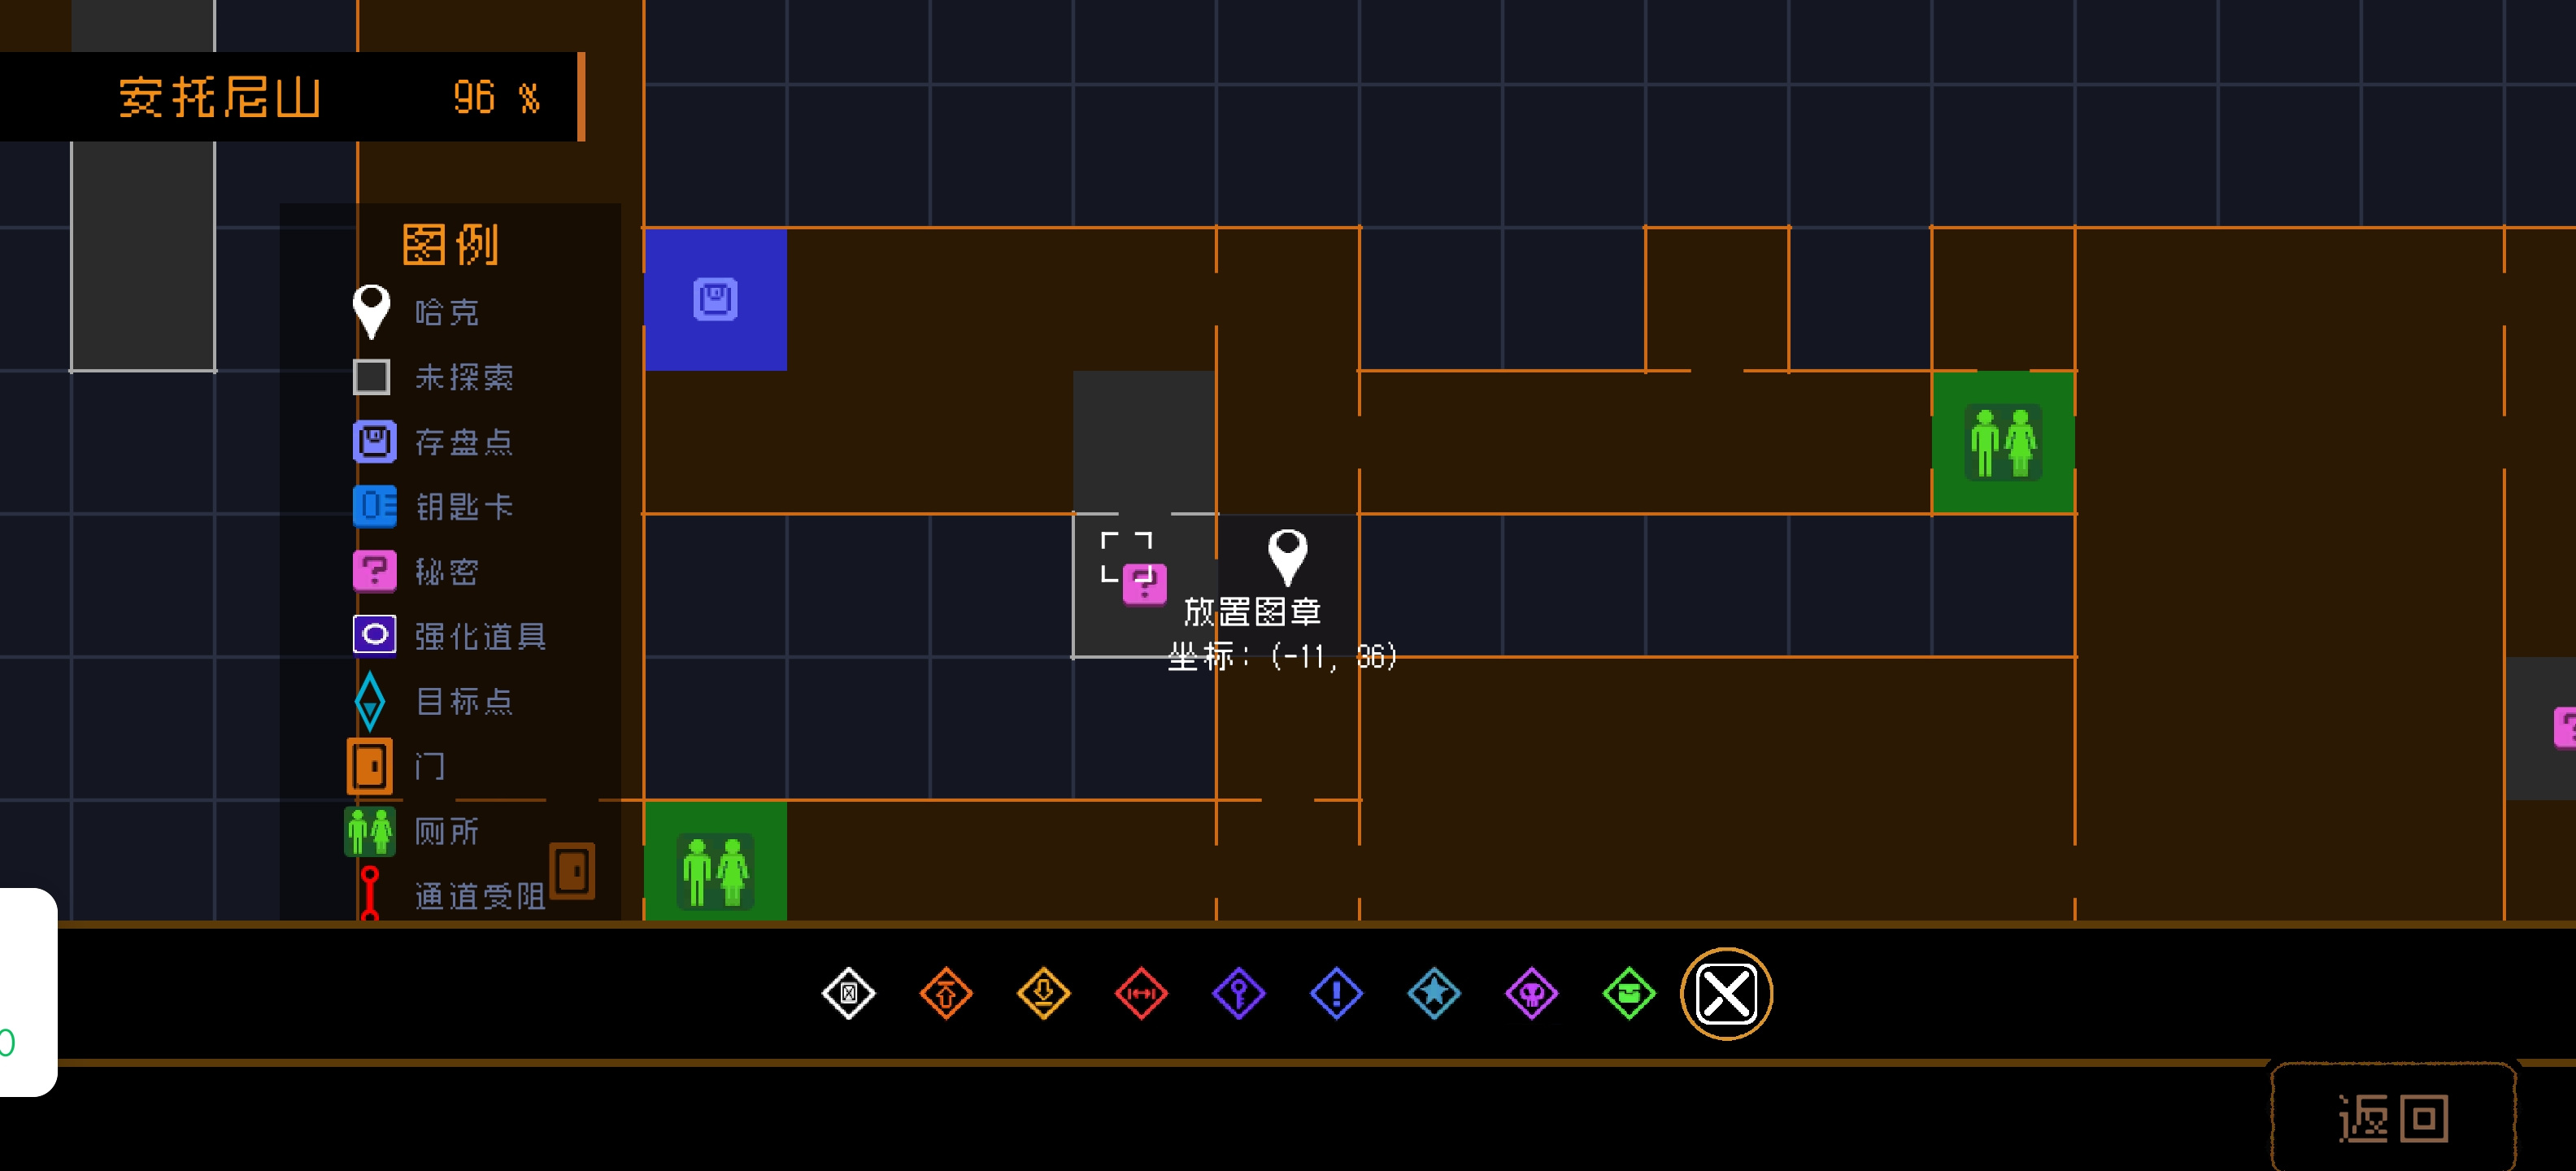Click Haak's white location pin on the map
This screenshot has width=2576, height=1171.
(1288, 556)
